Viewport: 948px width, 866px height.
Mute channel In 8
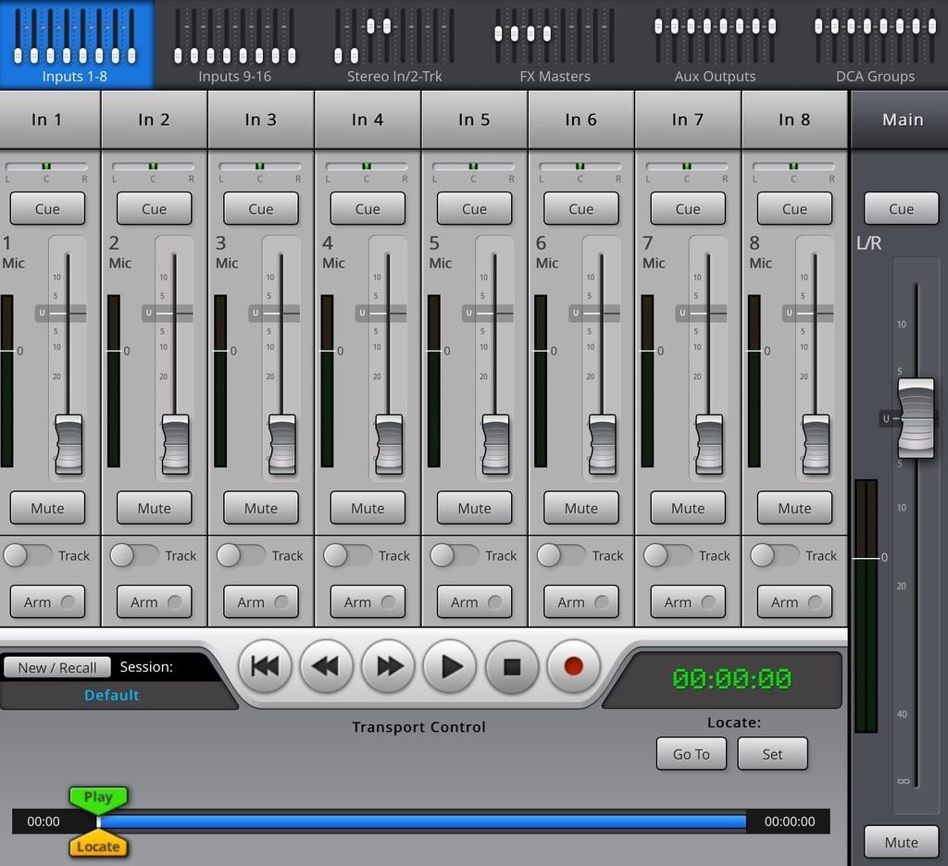tap(794, 508)
